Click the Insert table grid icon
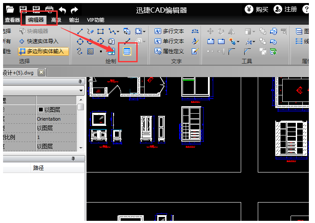315x223 pixels. (127, 51)
